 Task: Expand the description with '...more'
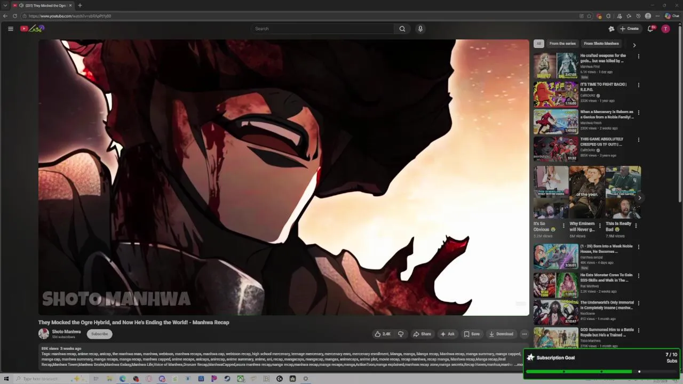click(519, 365)
